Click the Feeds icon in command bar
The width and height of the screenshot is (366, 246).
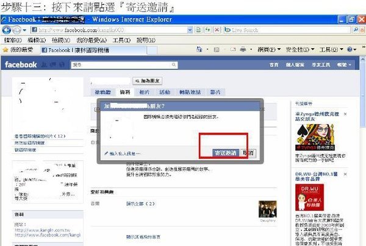click(217, 49)
